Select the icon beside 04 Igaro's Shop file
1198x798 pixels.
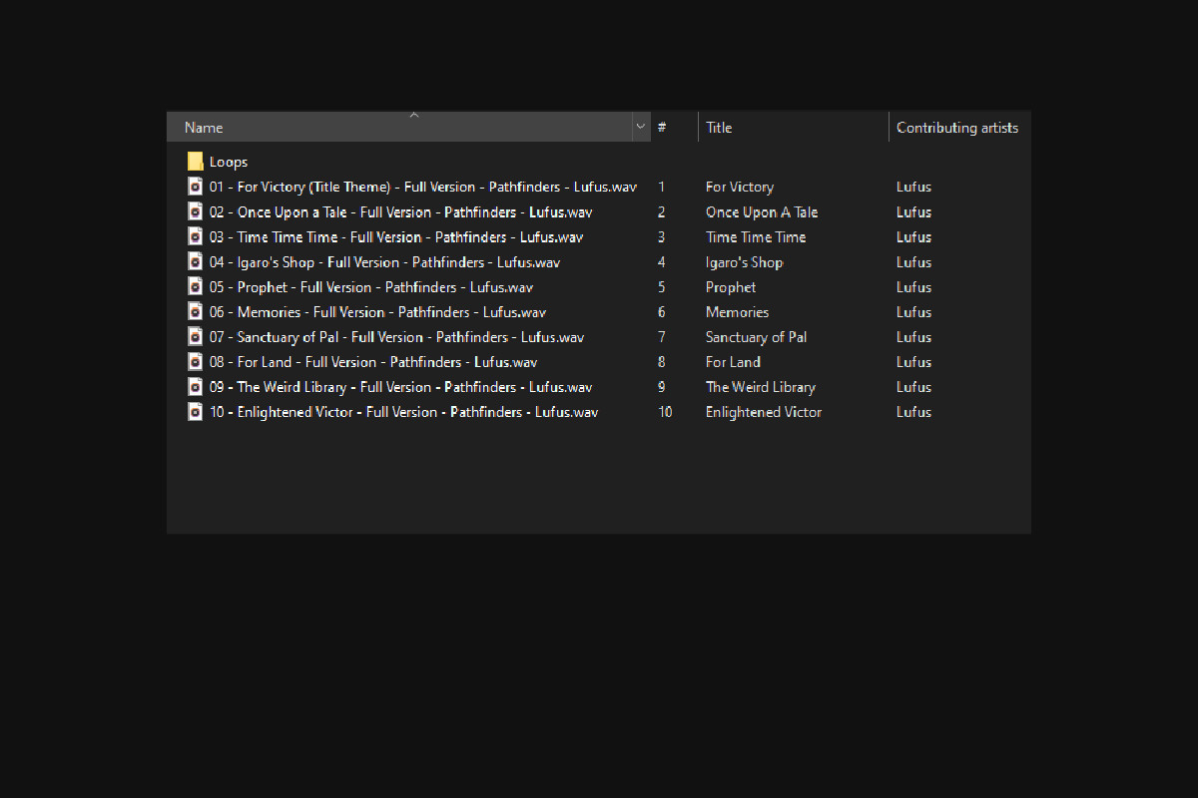point(196,261)
